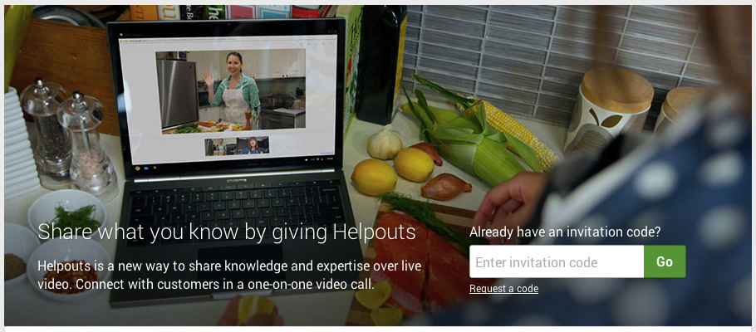Click the Enter invitation code field
Screen dimensions: 756x332
coord(557,261)
